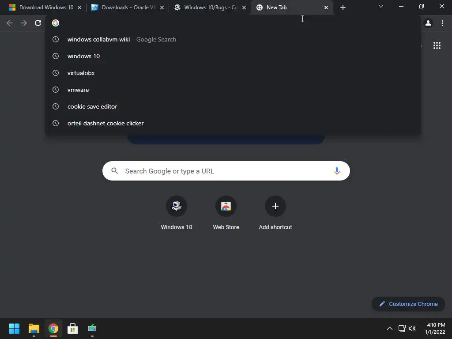The width and height of the screenshot is (452, 339).
Task: Open the Windows Start menu
Action: [14, 328]
